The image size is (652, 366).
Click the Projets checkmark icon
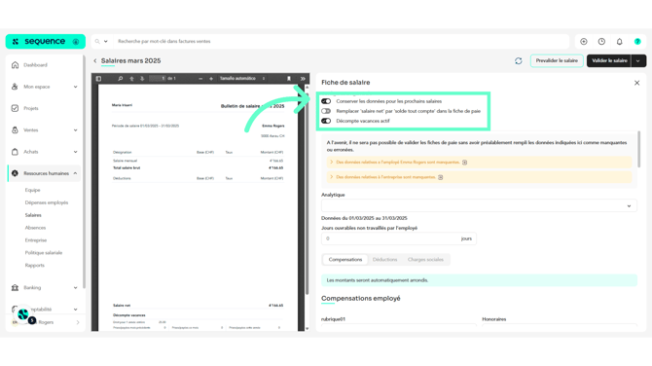point(15,108)
